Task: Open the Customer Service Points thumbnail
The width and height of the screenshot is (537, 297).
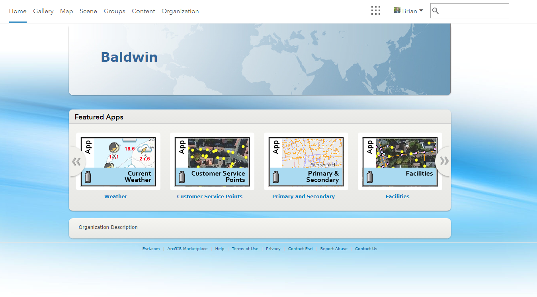Action: point(212,162)
